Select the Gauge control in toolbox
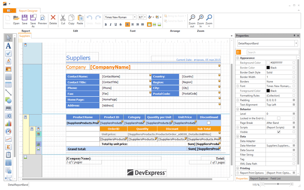 [x=8, y=131]
